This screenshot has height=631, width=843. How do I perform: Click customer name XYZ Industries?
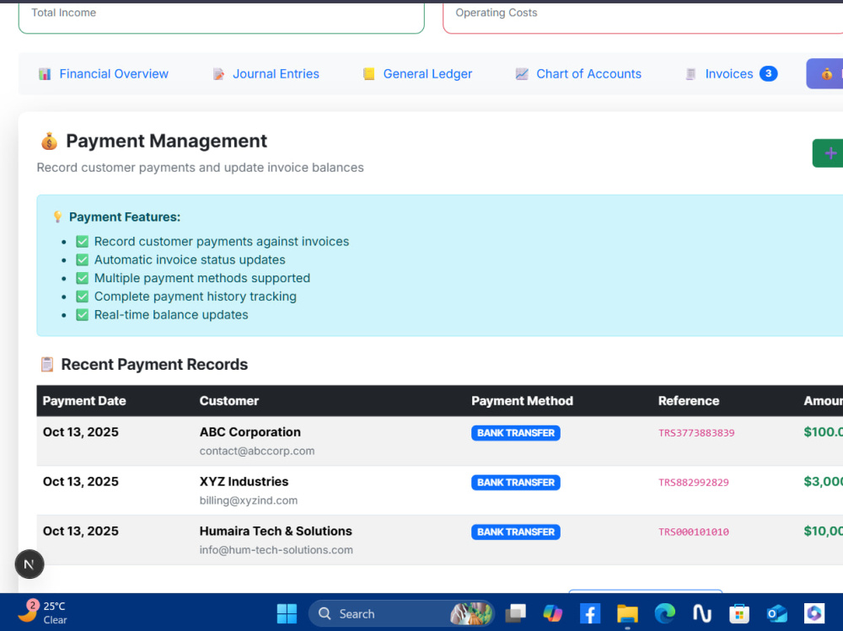click(244, 482)
